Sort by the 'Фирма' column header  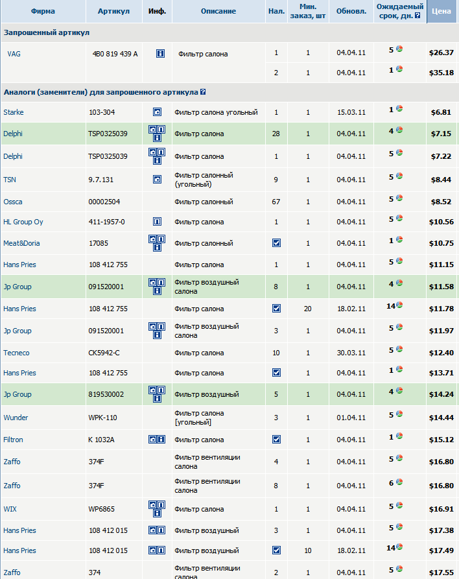[x=43, y=11]
